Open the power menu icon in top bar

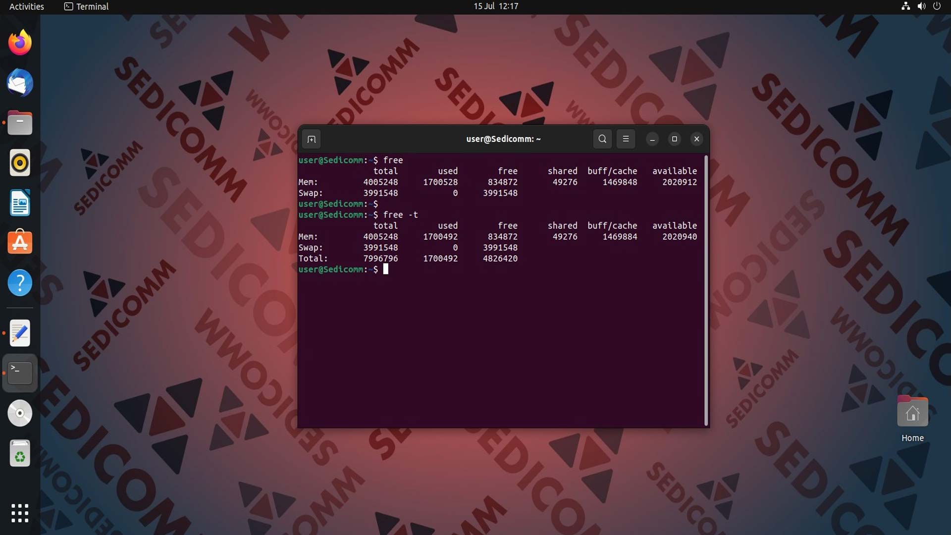coord(937,6)
